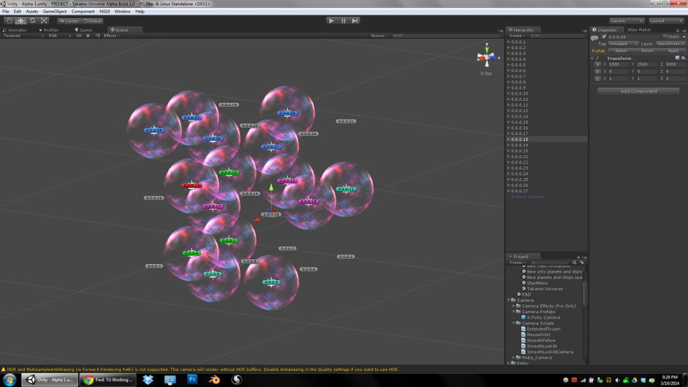Click the Step frame button
Image resolution: width=688 pixels, height=387 pixels.
(x=355, y=21)
